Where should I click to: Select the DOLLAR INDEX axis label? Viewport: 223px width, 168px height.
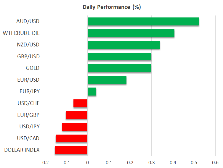point(22,150)
